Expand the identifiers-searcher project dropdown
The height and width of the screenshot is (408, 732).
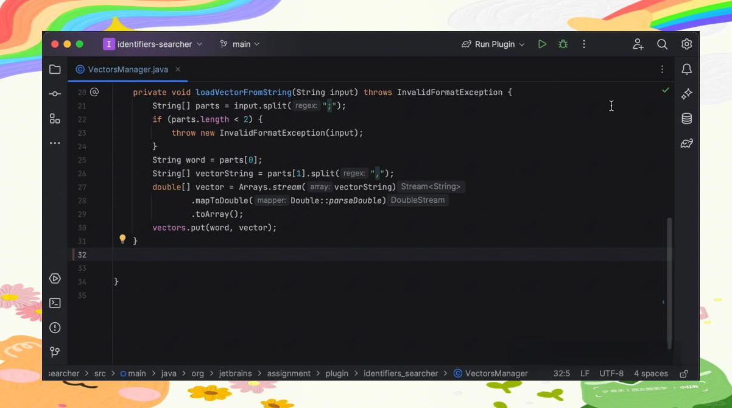[x=153, y=44]
